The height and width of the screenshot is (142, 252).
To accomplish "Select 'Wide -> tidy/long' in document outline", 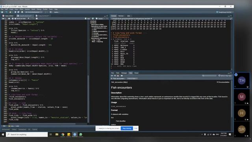I will 97,42.
